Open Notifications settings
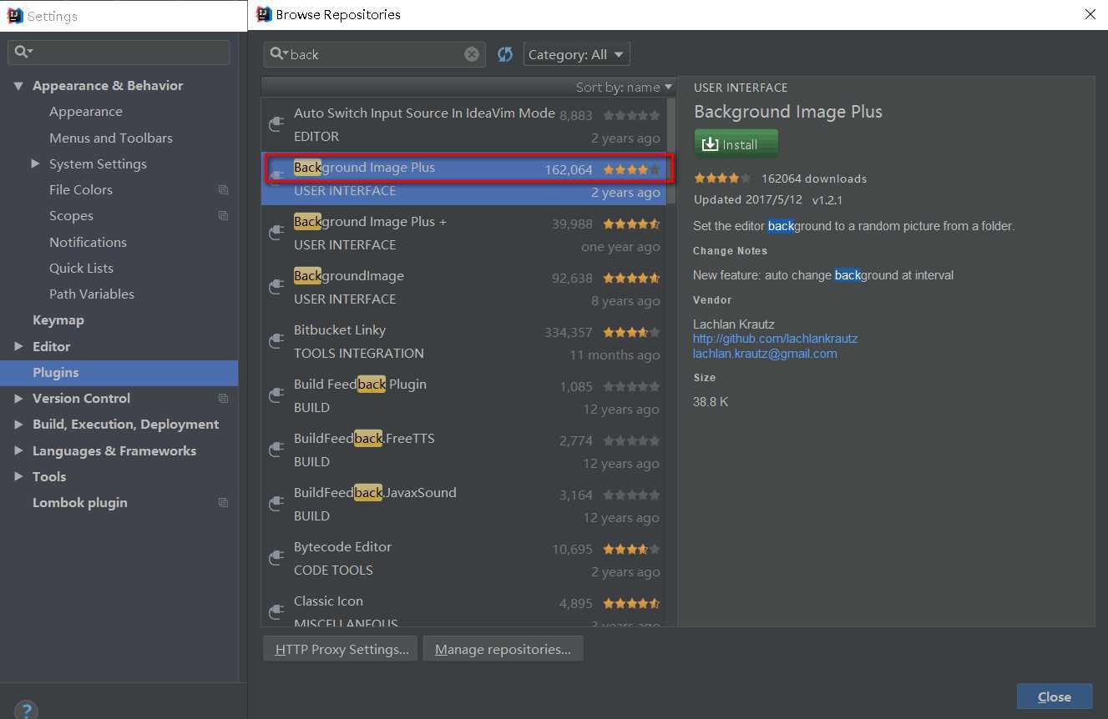 point(88,242)
